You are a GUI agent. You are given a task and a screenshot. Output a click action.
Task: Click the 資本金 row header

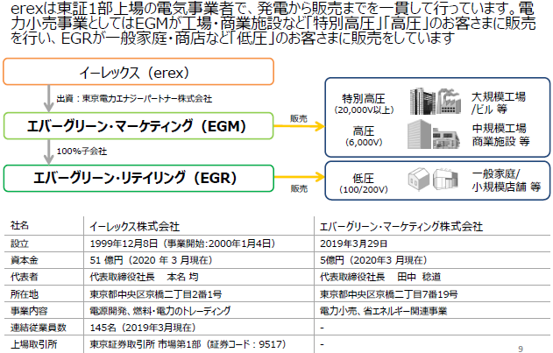point(25,260)
